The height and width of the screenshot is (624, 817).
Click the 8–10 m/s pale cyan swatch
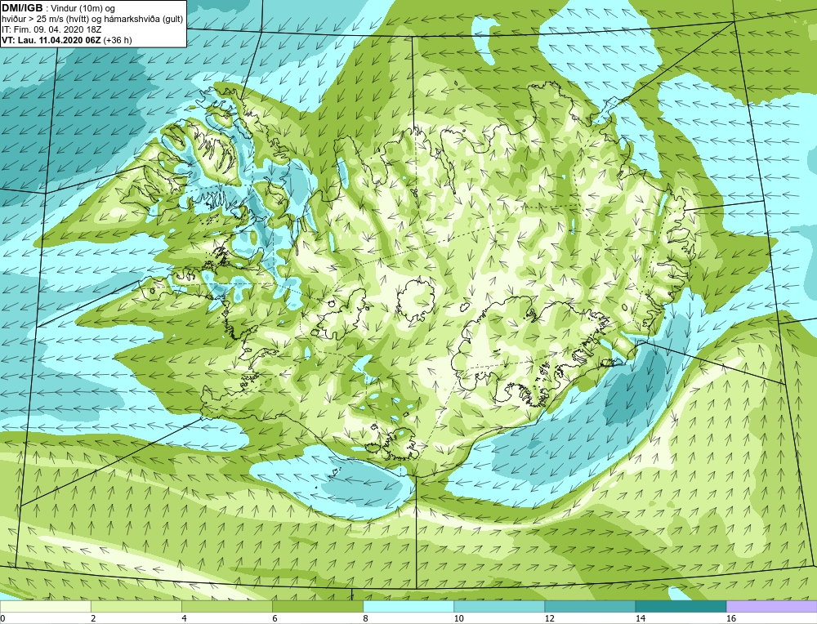click(x=408, y=606)
